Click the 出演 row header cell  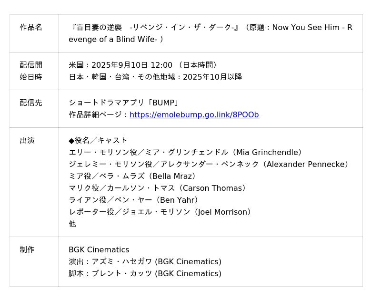pos(27,140)
